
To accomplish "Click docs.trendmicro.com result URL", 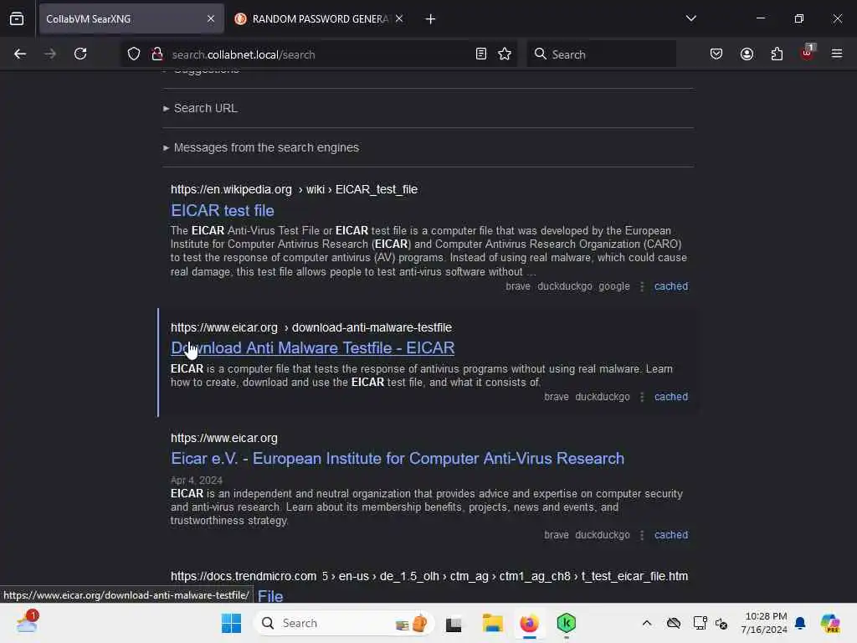I will [x=429, y=576].
